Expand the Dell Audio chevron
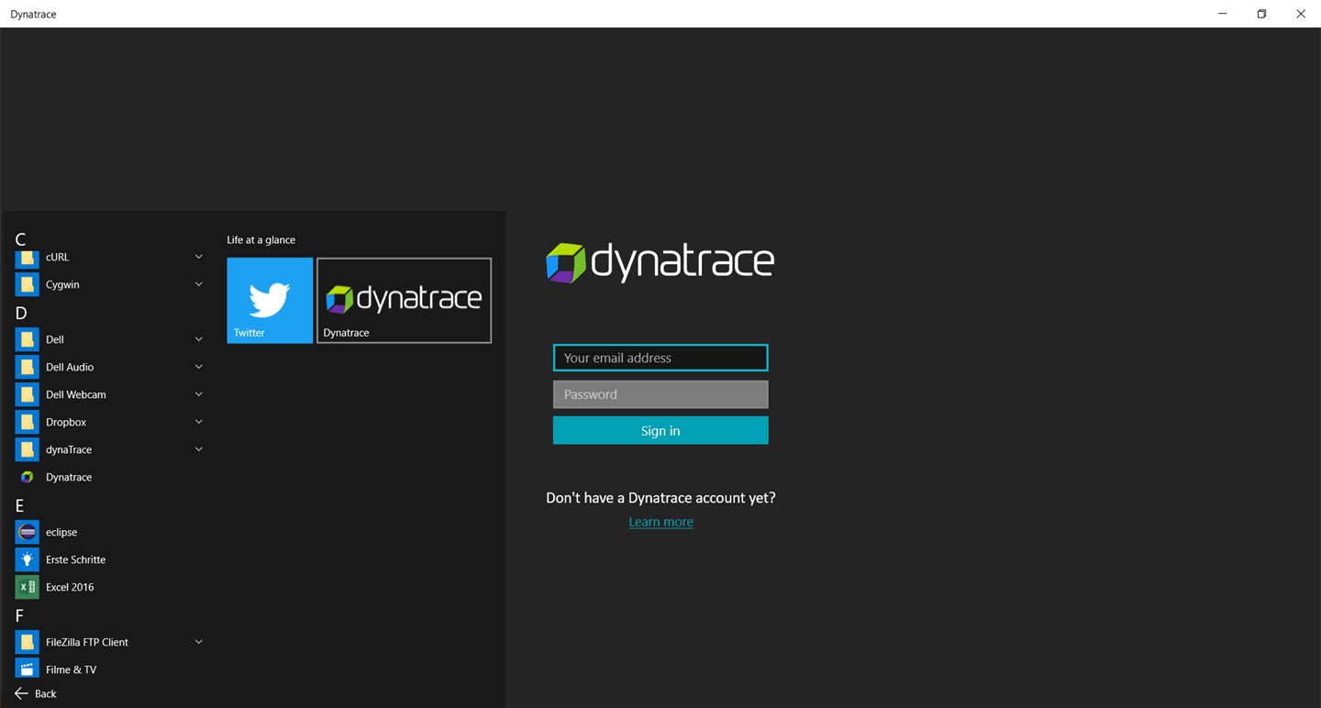1321x708 pixels. coord(199,367)
